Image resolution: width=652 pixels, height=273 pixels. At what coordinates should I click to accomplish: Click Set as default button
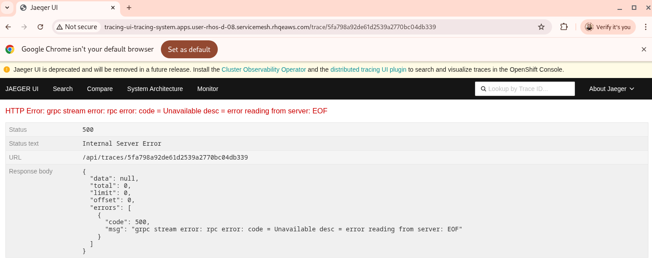click(189, 49)
